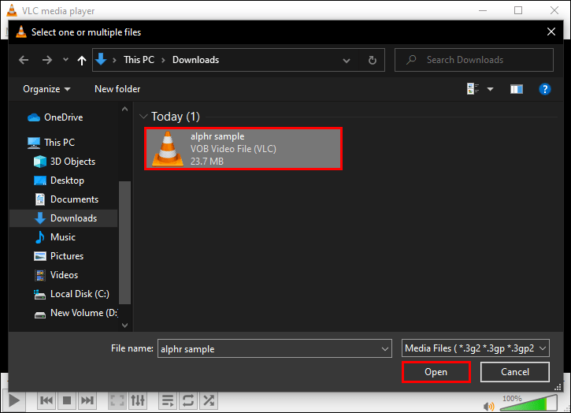This screenshot has width=571, height=413.
Task: Click the Cancel button
Action: 514,372
